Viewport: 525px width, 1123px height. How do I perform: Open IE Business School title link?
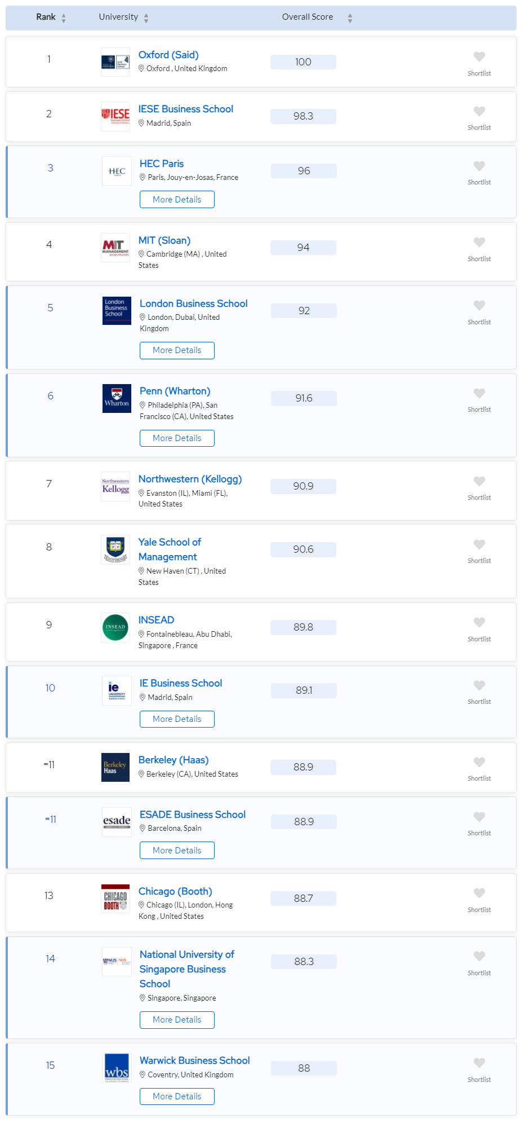pyautogui.click(x=181, y=683)
